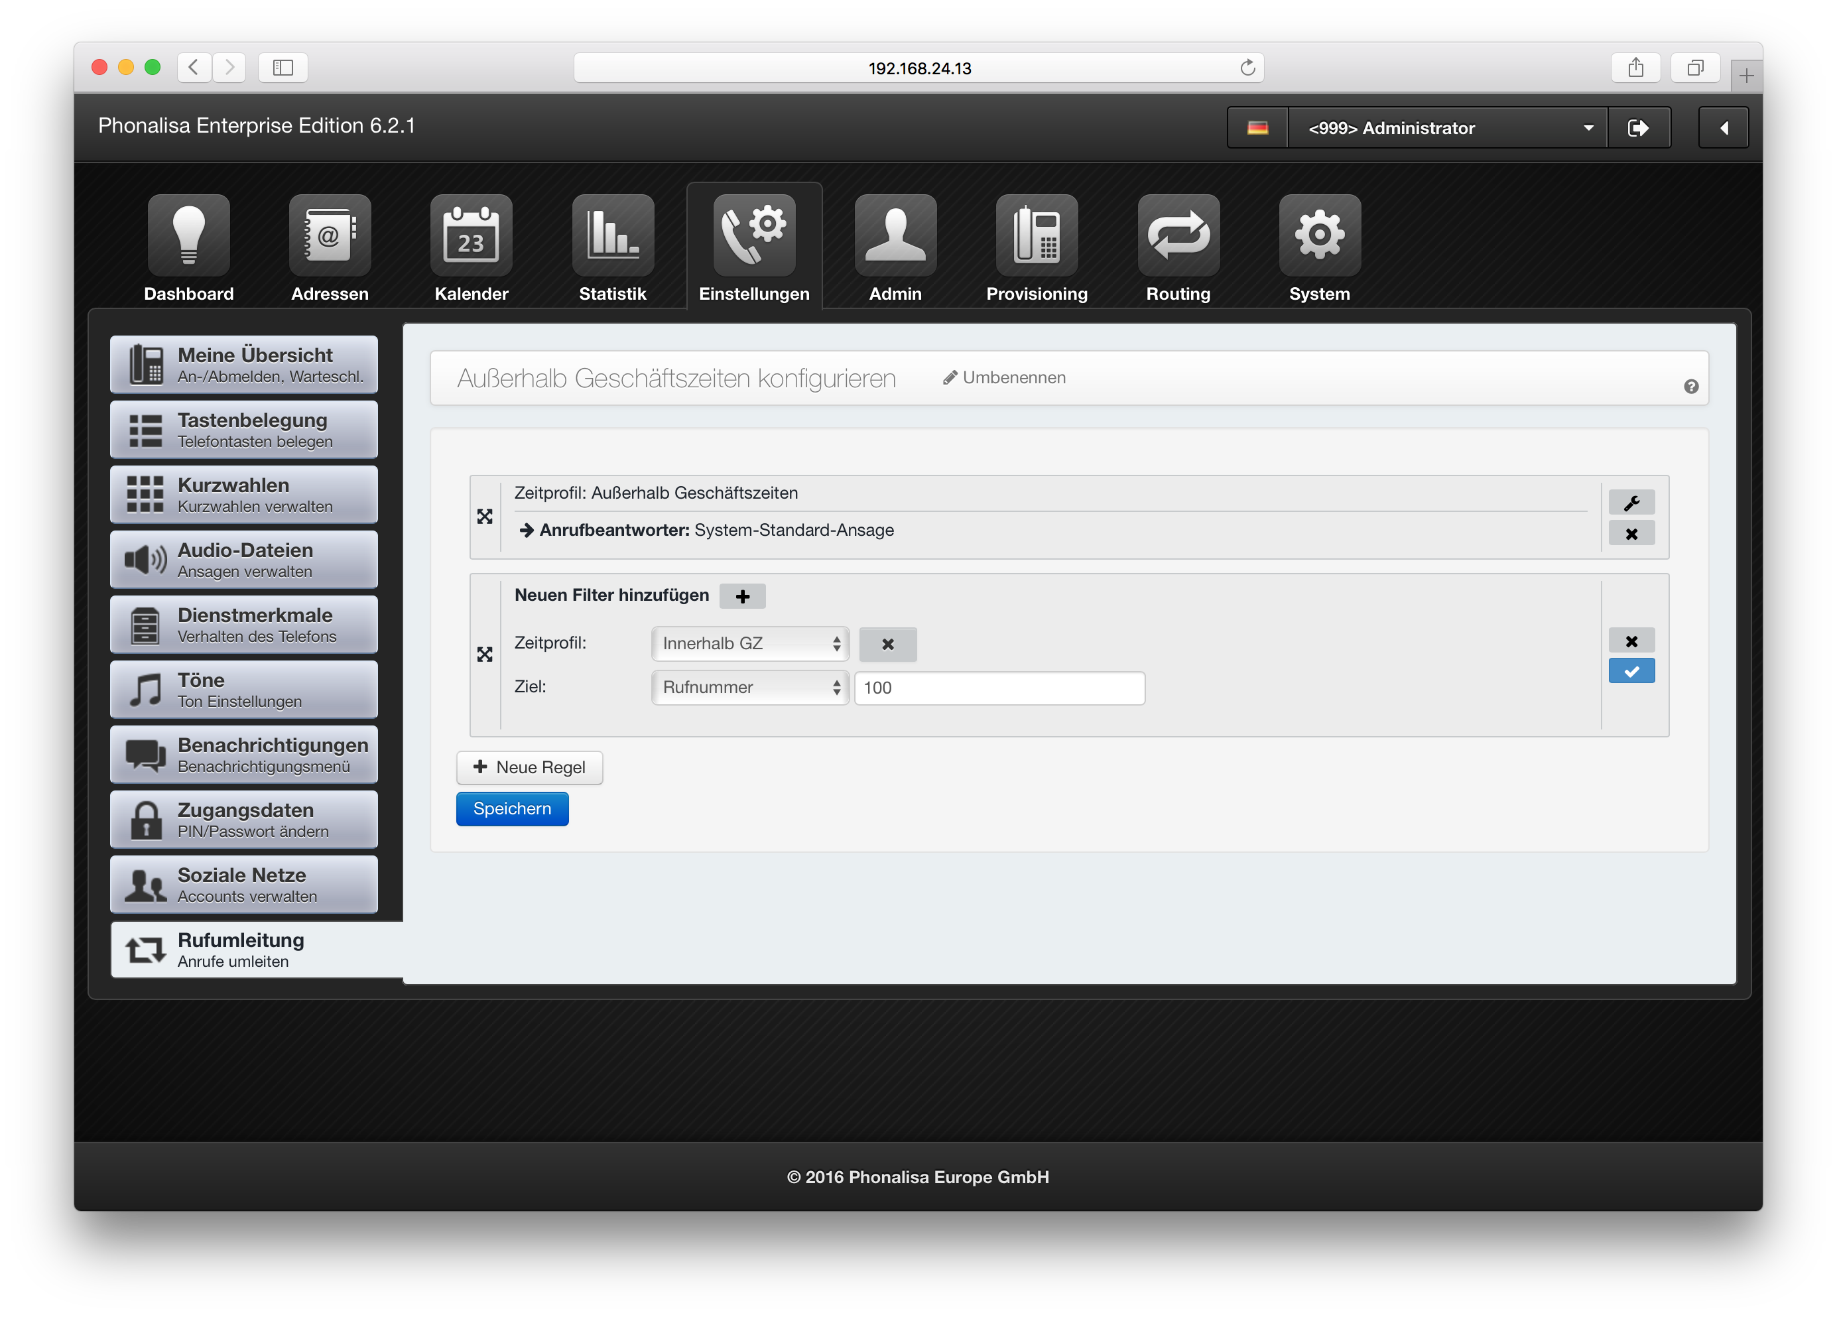Open Töne sidebar item
This screenshot has height=1317, width=1837.
244,689
